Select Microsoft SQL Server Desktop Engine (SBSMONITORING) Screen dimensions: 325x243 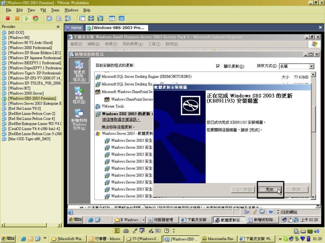(147, 77)
